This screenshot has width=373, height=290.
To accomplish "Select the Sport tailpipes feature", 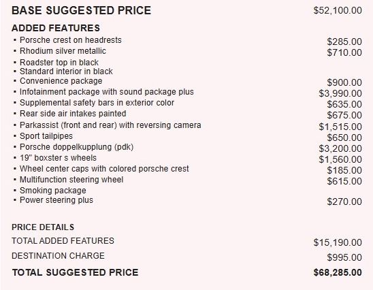I will tap(46, 136).
